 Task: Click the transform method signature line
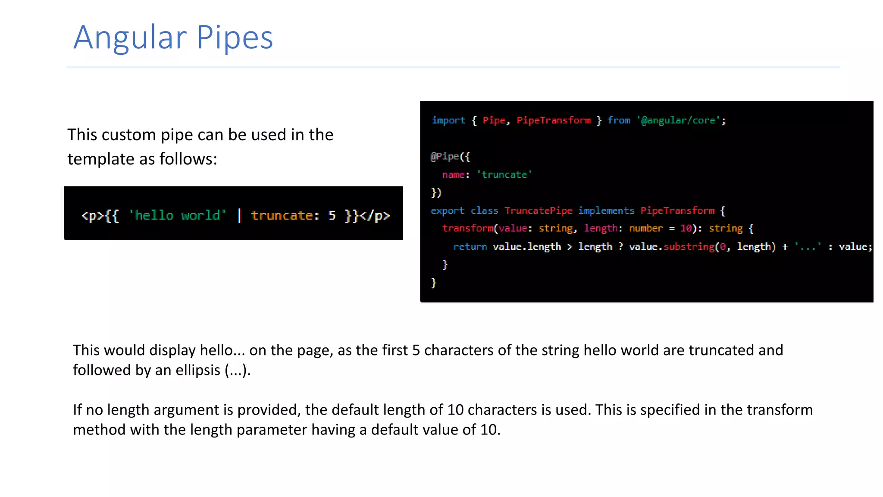click(x=597, y=228)
